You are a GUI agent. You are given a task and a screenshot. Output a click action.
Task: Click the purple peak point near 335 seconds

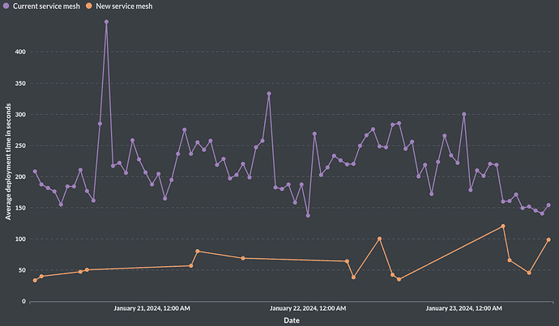tap(269, 94)
